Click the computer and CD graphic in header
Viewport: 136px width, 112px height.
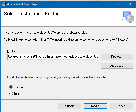pos(128,17)
